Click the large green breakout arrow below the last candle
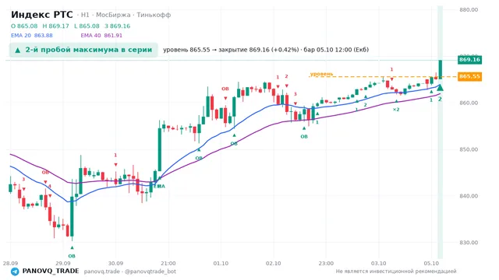The width and height of the screenshot is (499, 280). (440, 88)
